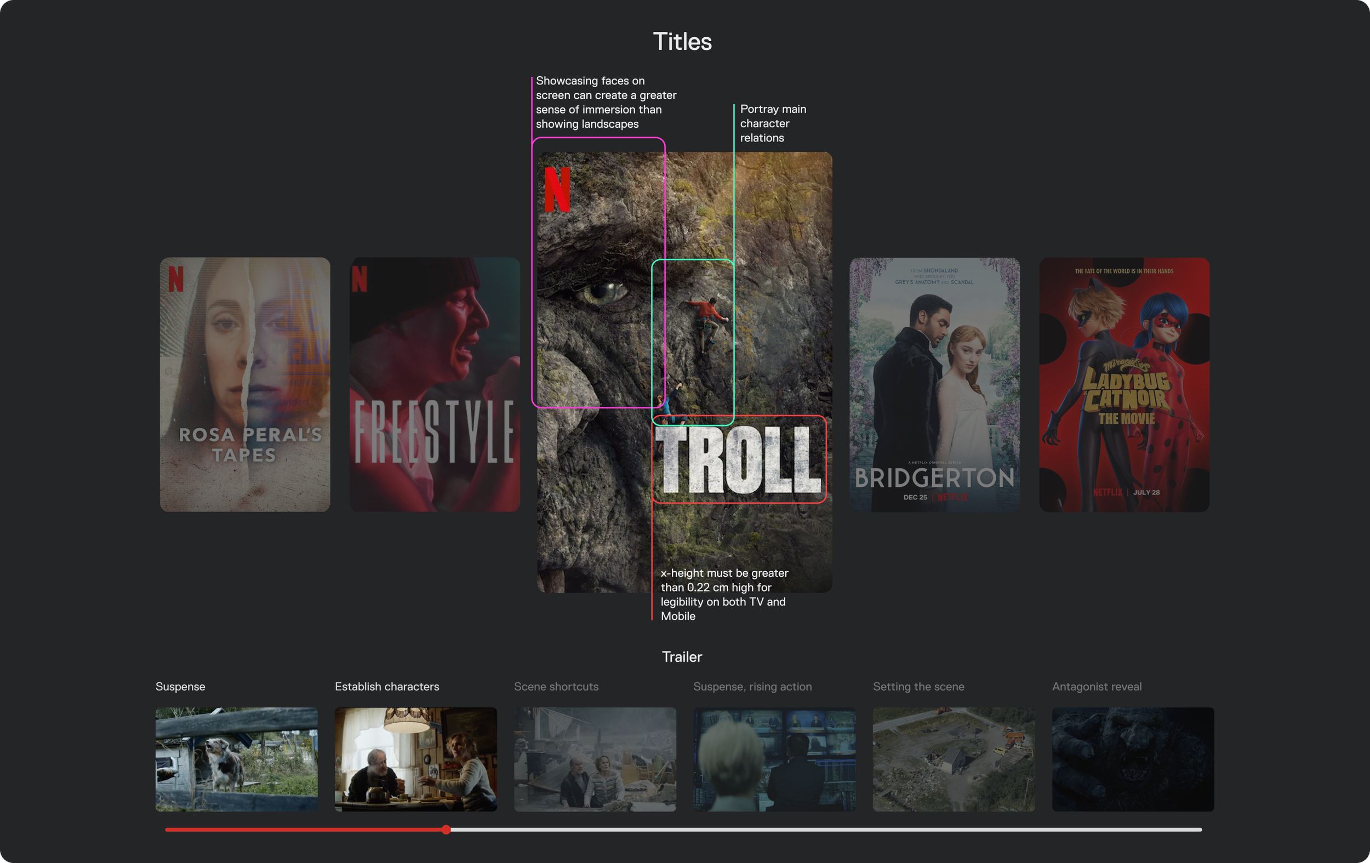Click the TROLL title text on center poster

click(739, 459)
